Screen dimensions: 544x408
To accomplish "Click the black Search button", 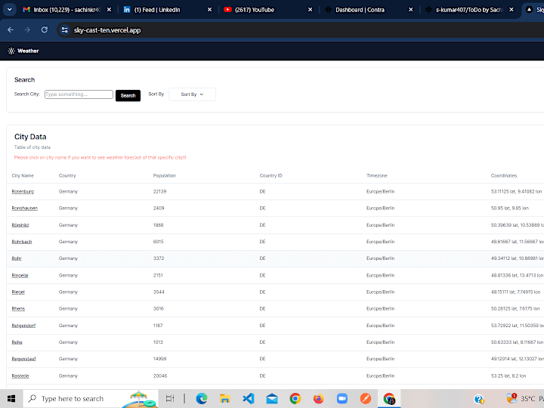I will pos(128,95).
